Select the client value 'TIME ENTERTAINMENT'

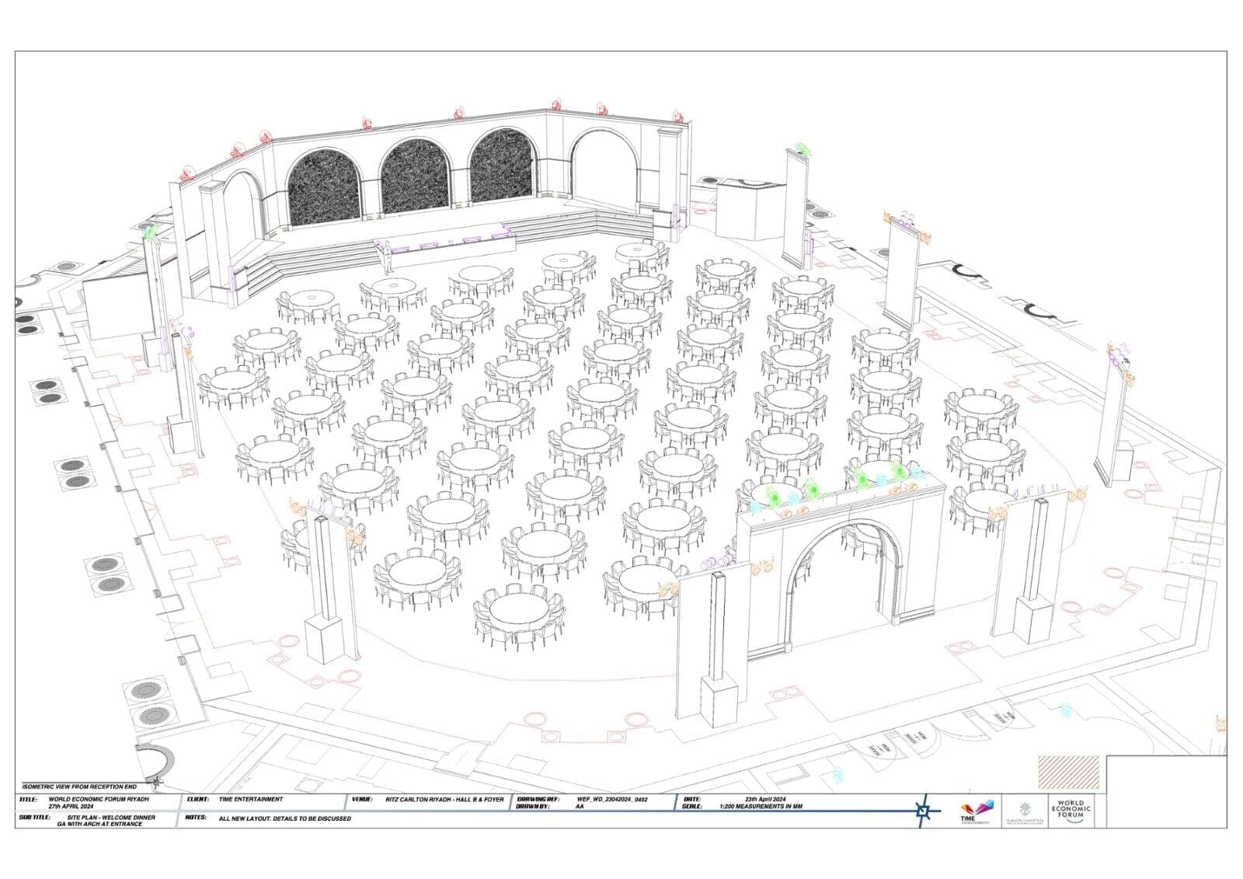250,799
